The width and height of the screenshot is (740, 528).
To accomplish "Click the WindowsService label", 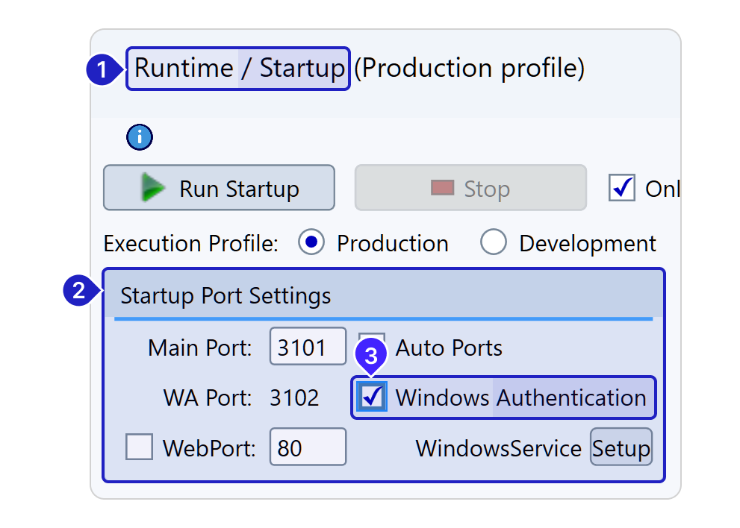I will point(498,448).
